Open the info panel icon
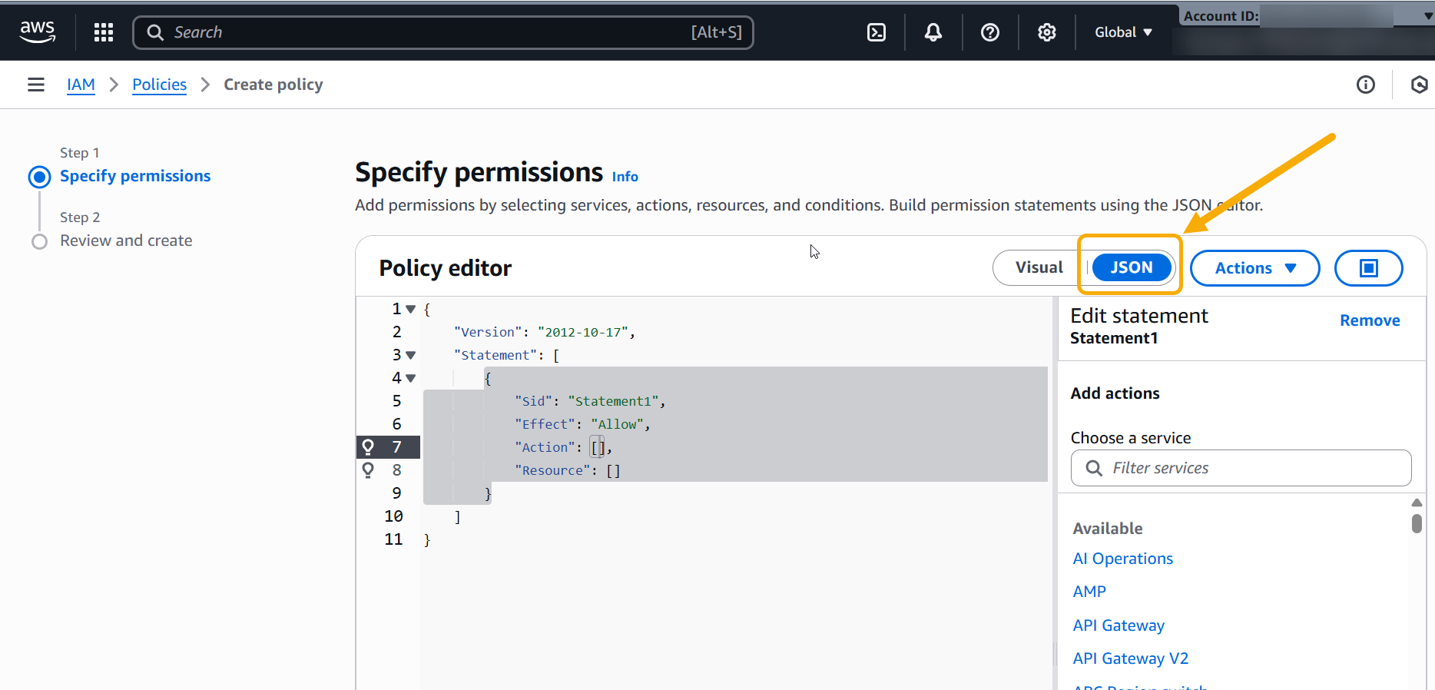This screenshot has height=690, width=1435. 1366,85
